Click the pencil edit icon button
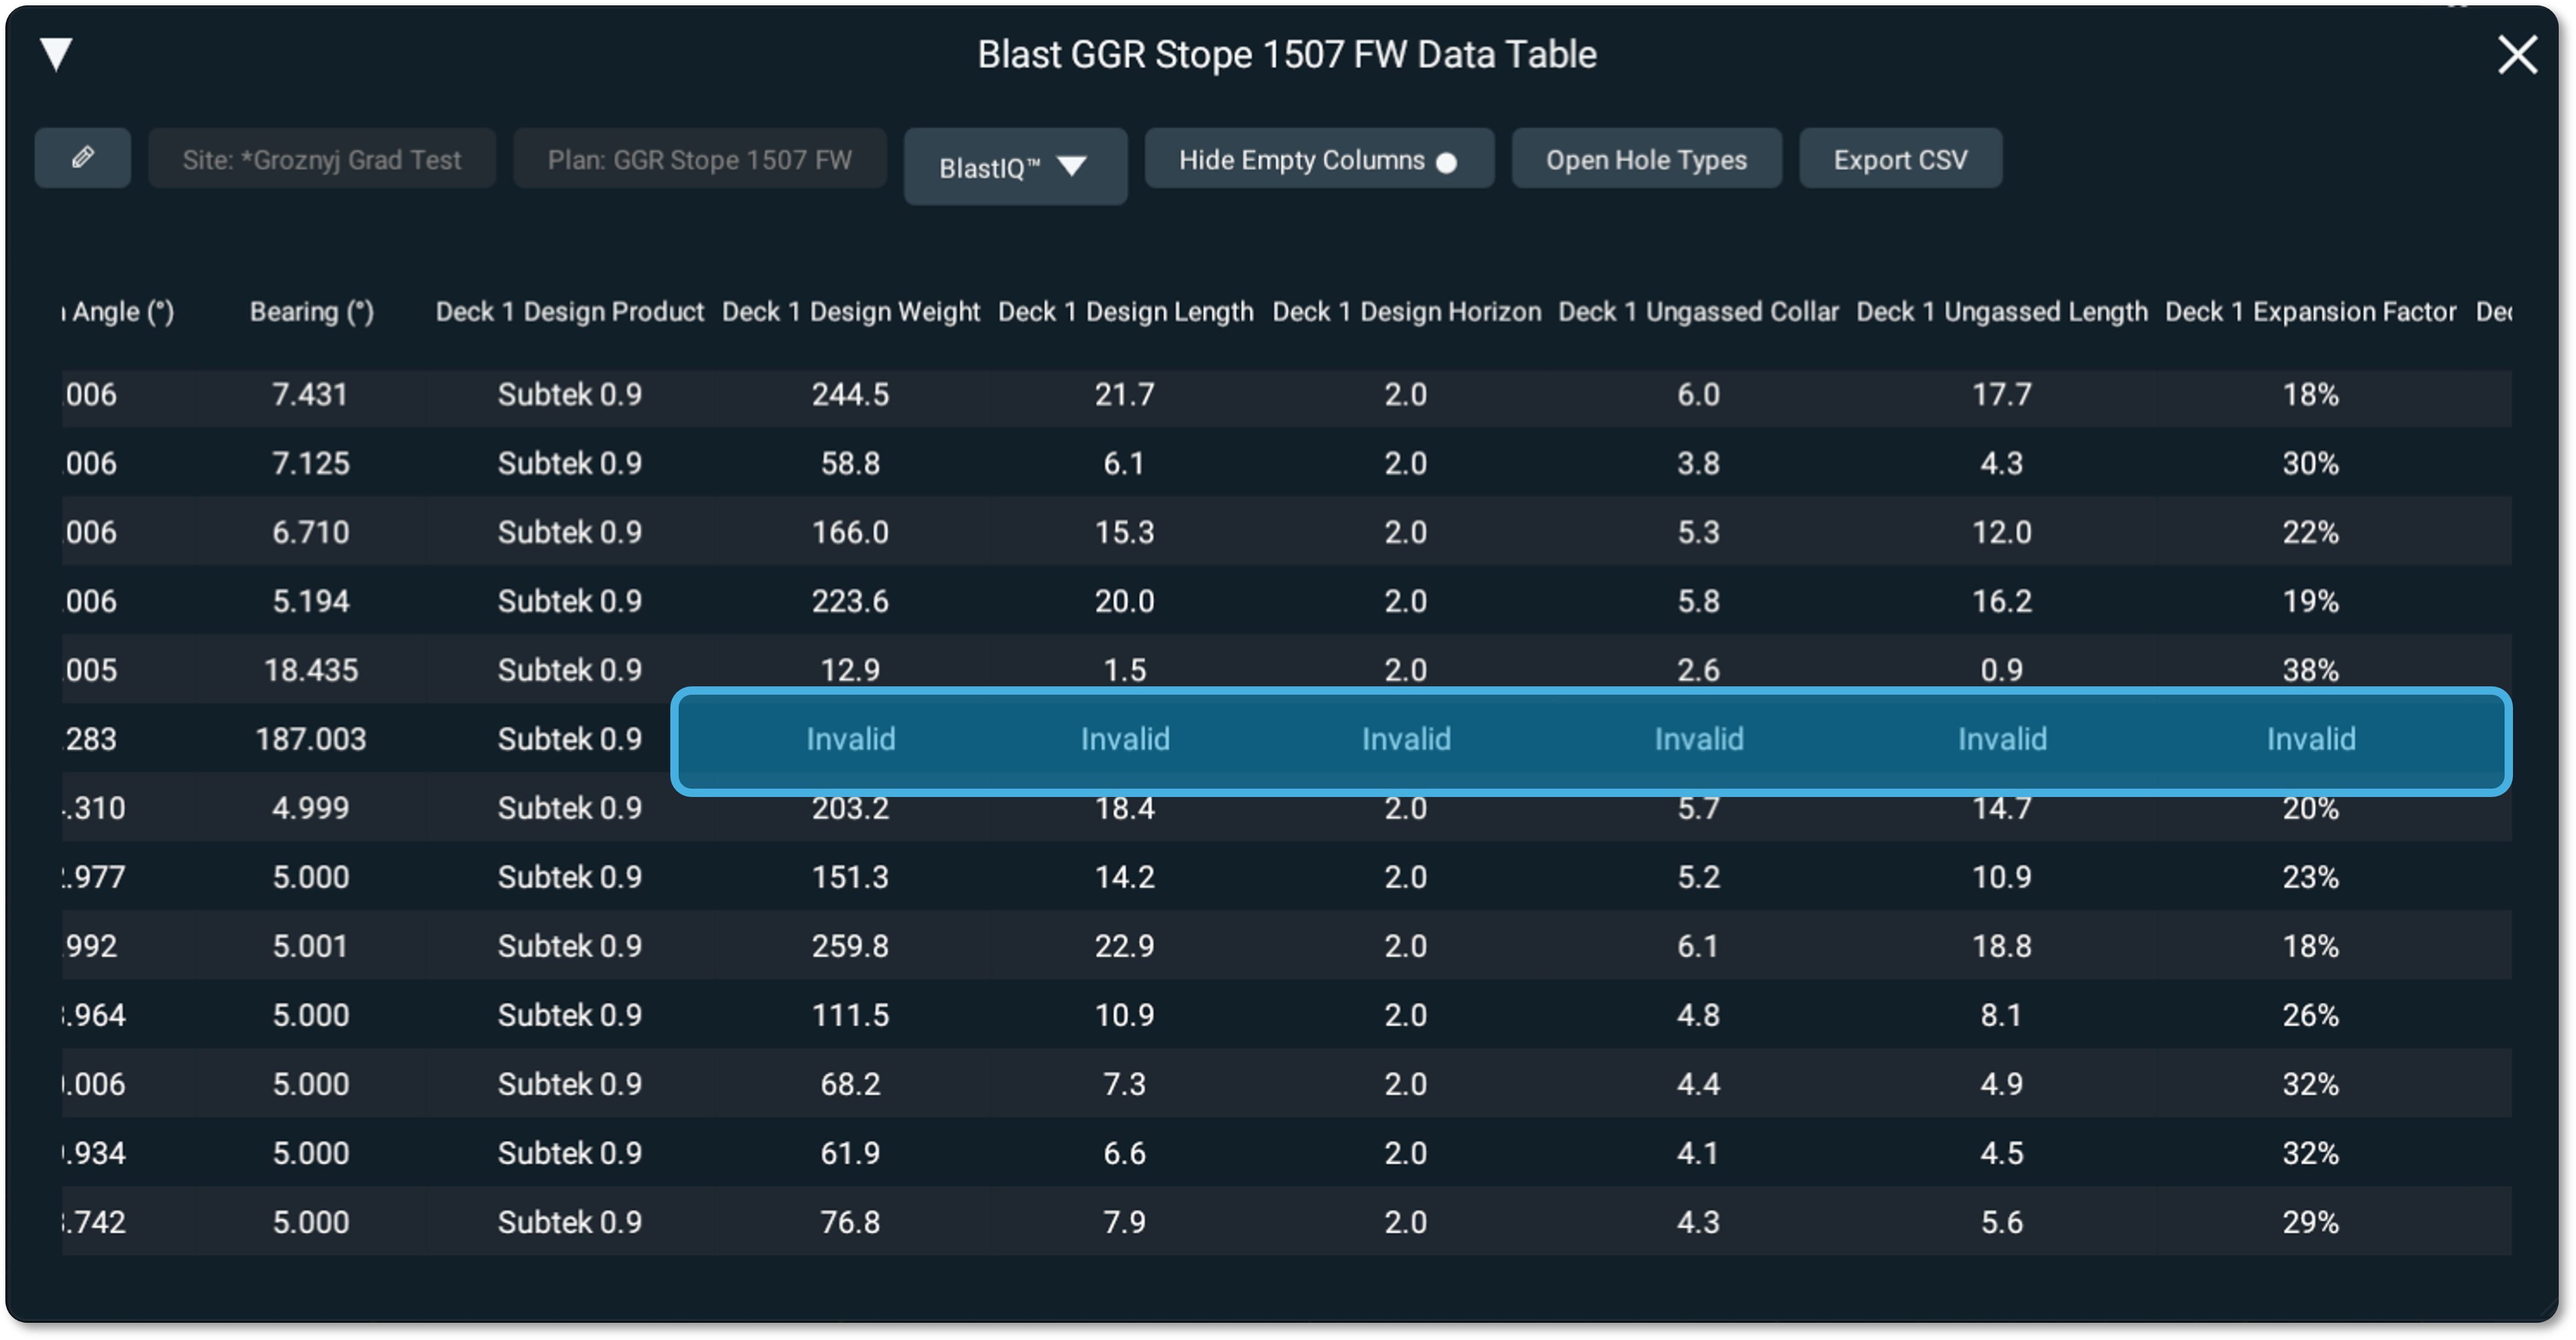 click(x=83, y=158)
